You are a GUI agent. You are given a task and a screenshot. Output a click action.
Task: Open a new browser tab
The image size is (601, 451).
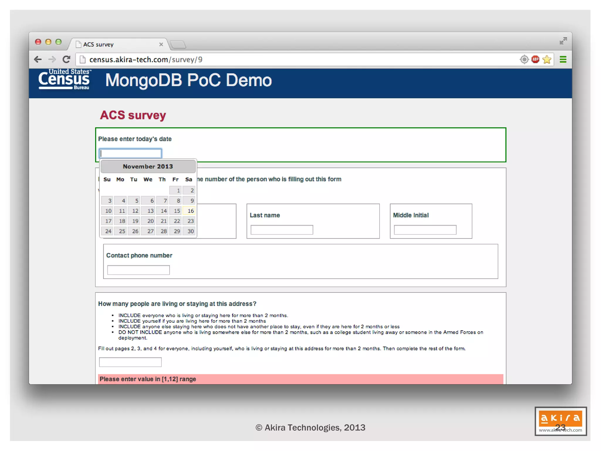pyautogui.click(x=178, y=45)
